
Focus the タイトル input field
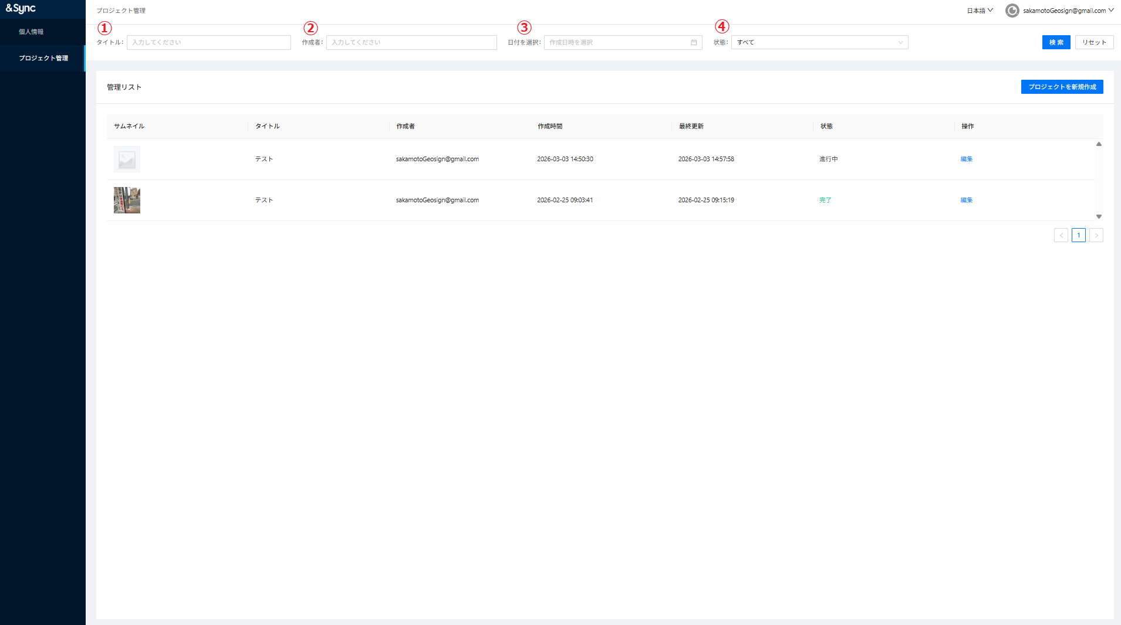(208, 42)
